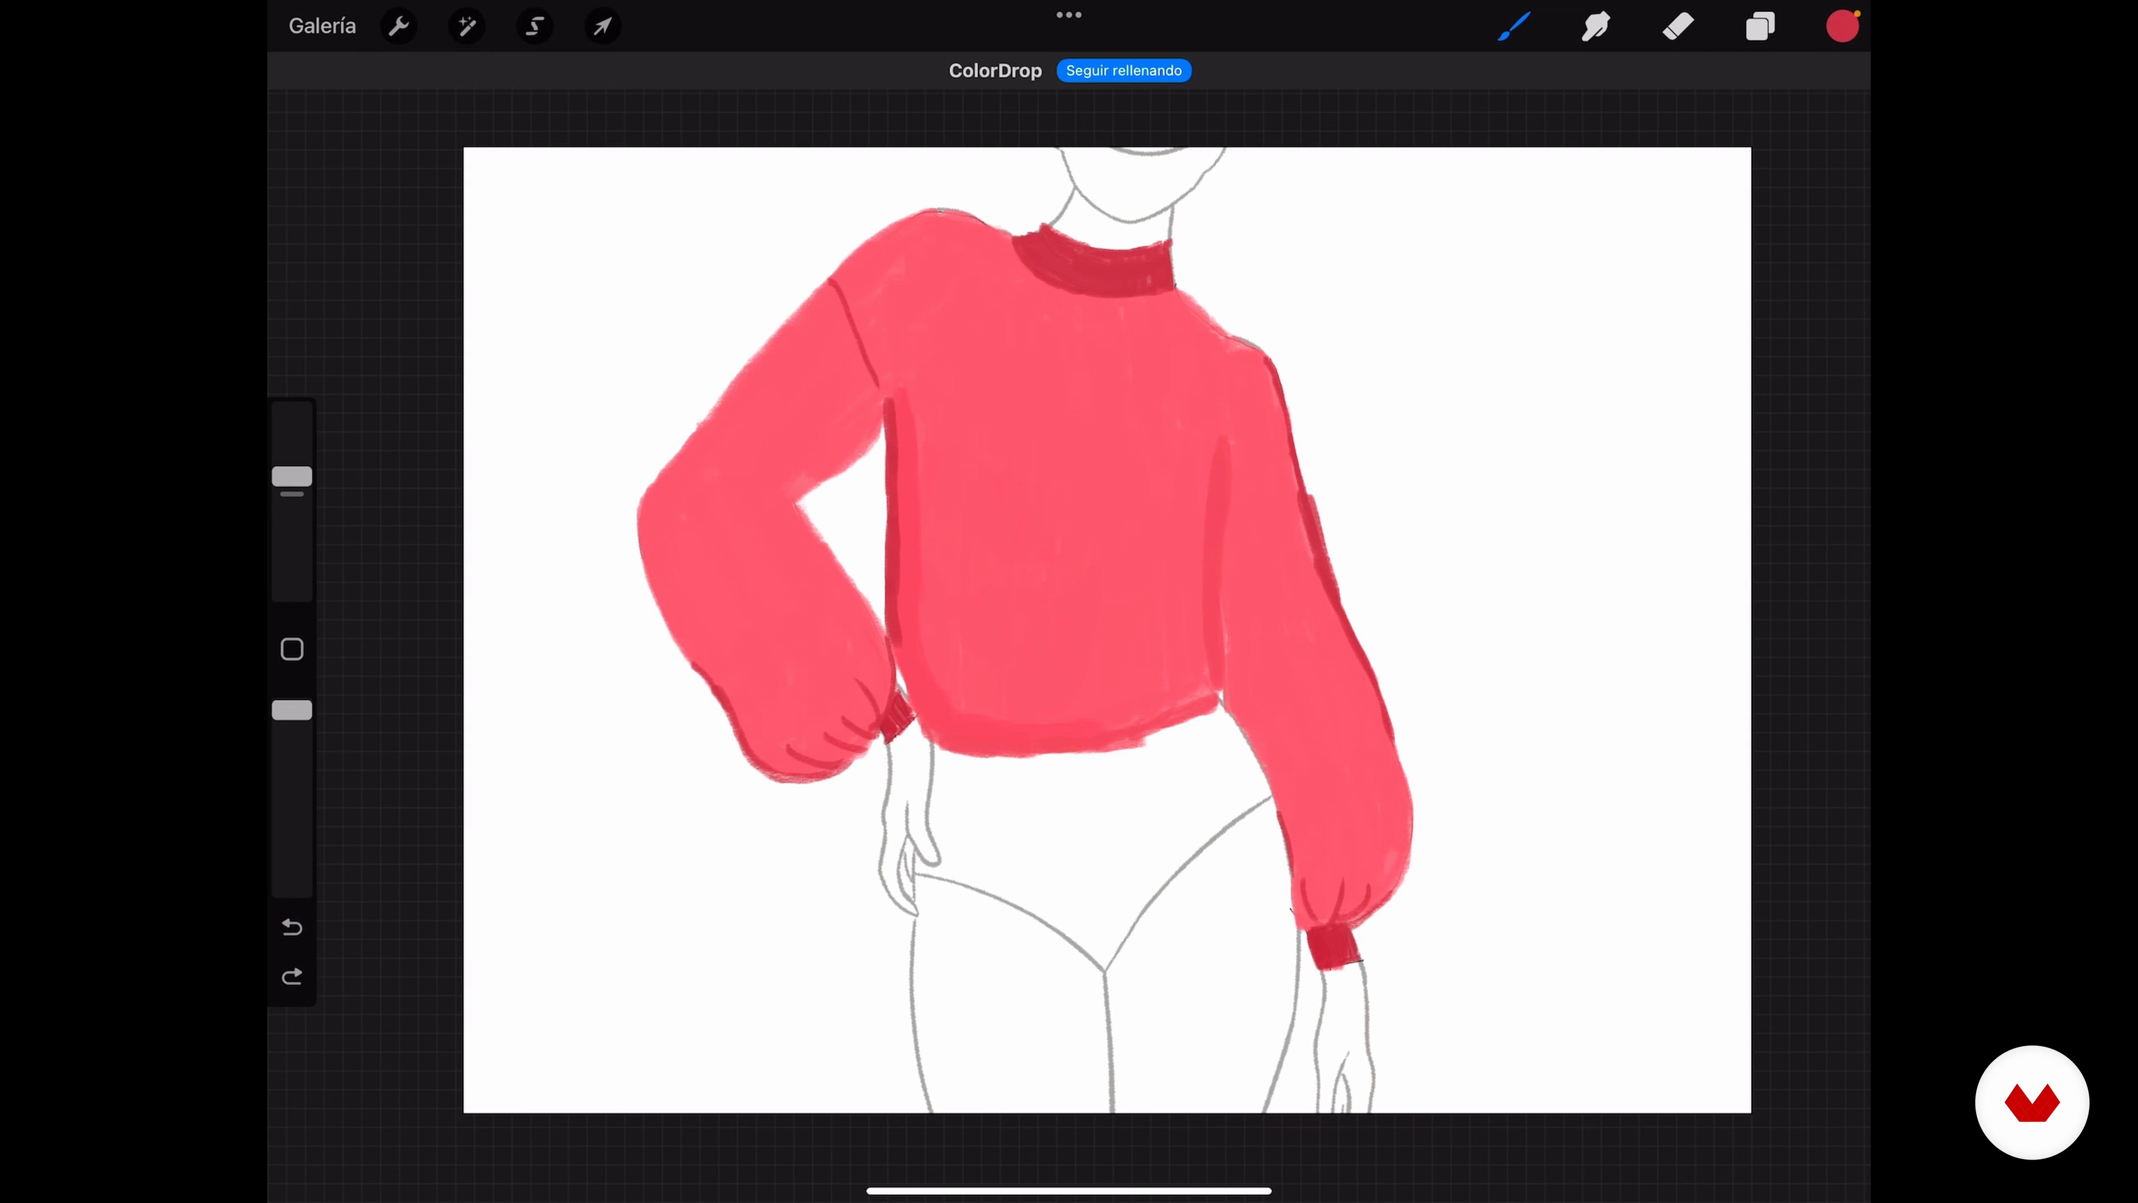2138x1203 pixels.
Task: Select the Eraser tool
Action: pos(1678,27)
